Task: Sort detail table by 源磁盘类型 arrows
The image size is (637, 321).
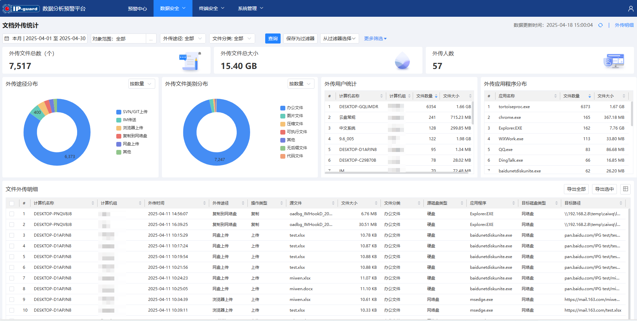Action: tap(462, 203)
